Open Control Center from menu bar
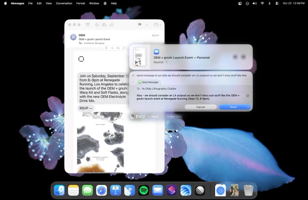The width and height of the screenshot is (308, 200). [x=277, y=3]
